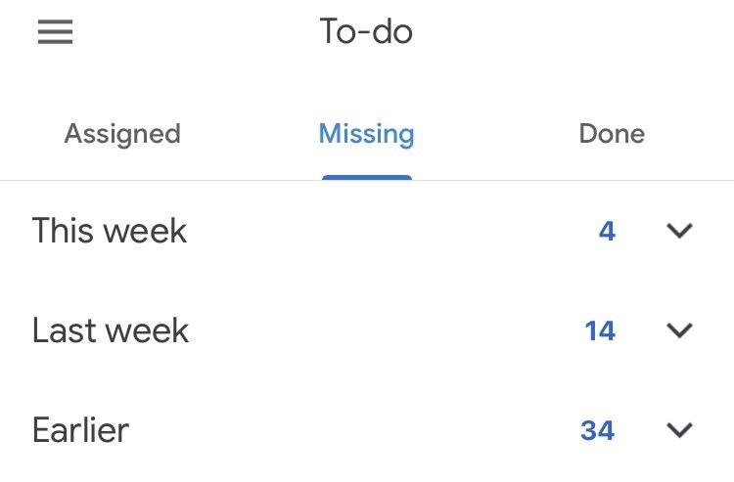The image size is (734, 482).
Task: Click the "Earlier" text label
Action: click(80, 430)
